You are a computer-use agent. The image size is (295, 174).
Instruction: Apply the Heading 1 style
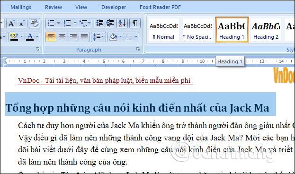232,30
